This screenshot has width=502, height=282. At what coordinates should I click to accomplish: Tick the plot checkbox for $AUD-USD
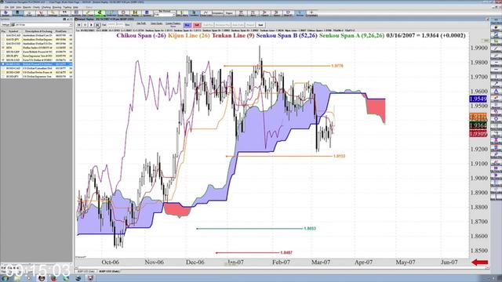pyautogui.click(x=3, y=44)
